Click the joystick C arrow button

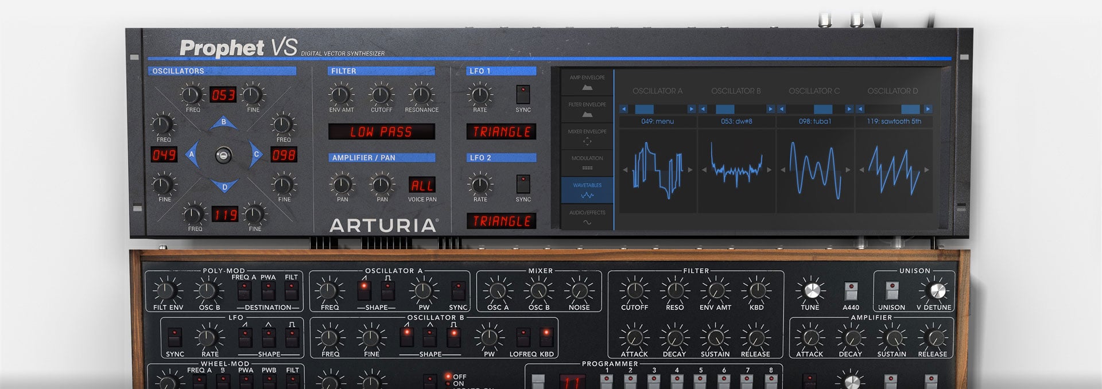255,154
